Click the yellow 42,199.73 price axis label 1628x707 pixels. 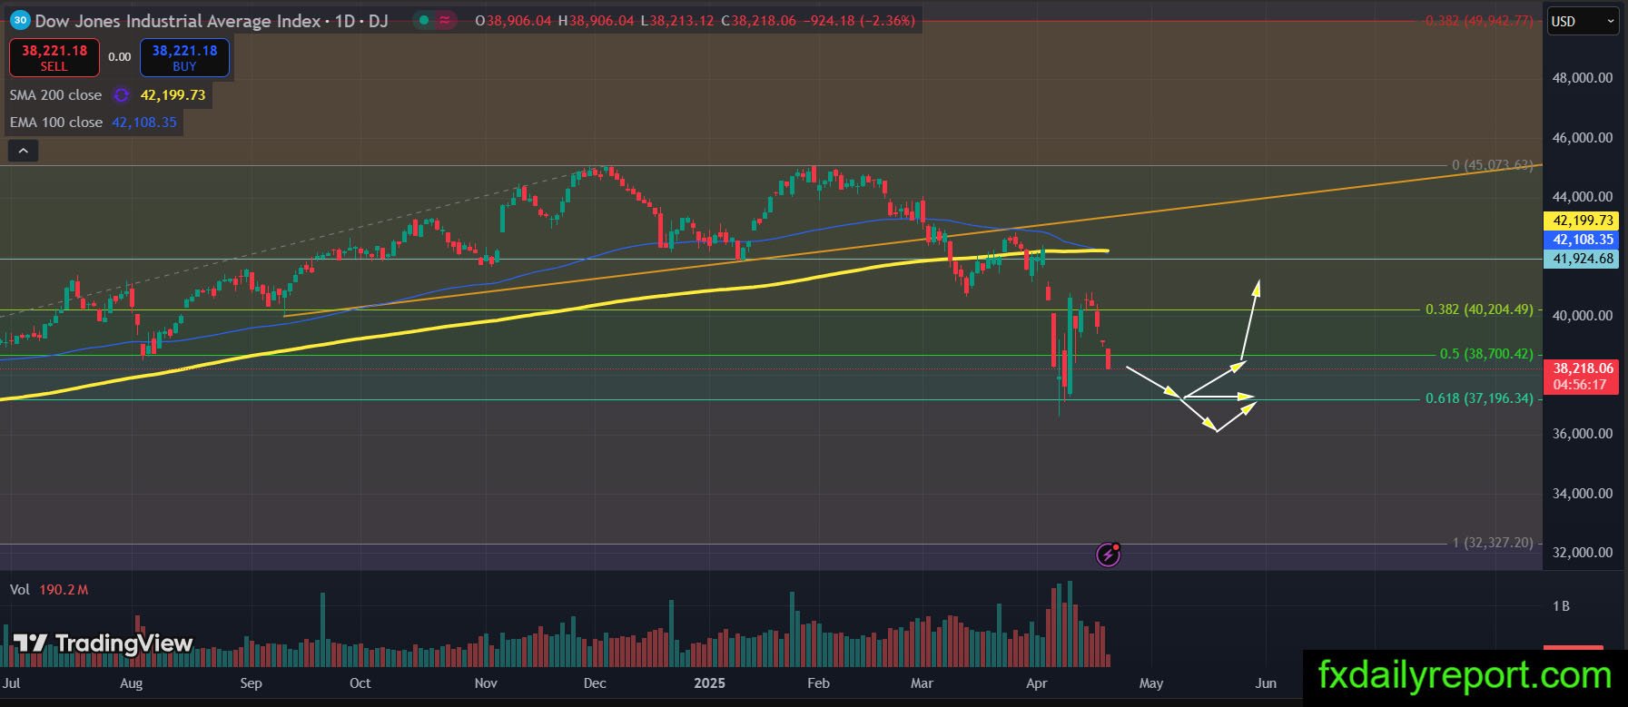coord(1583,221)
